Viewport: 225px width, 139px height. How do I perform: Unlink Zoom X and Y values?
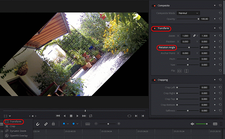pyautogui.click(x=194, y=36)
